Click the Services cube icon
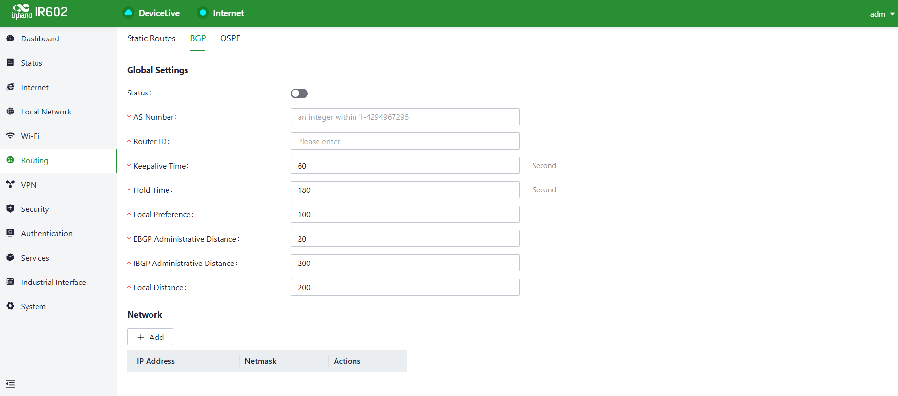The image size is (898, 396). (10, 257)
